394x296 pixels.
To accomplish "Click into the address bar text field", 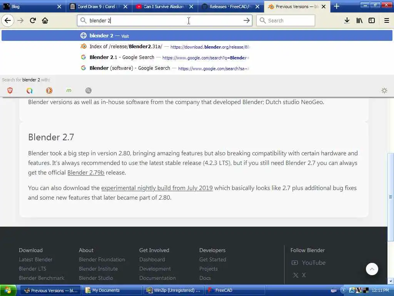I will [x=165, y=21].
